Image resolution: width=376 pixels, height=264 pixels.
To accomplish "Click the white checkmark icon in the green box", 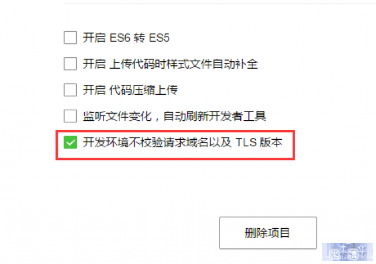I will 70,143.
